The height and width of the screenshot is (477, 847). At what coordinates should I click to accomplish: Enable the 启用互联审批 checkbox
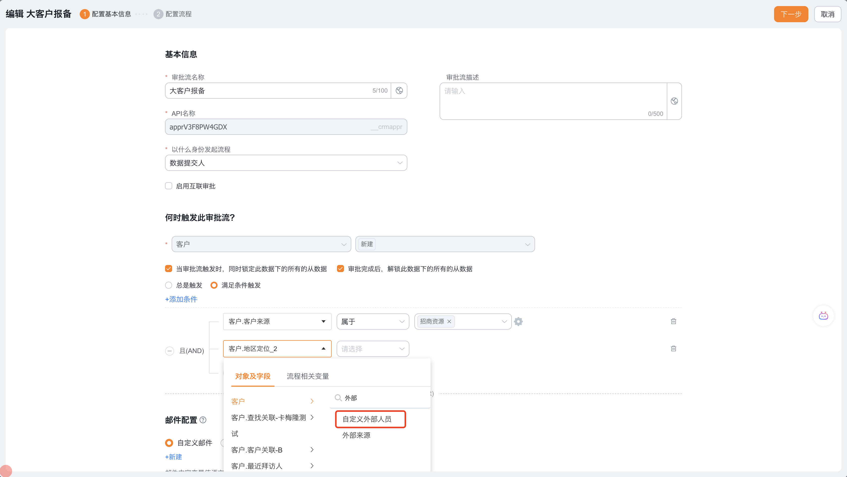(169, 186)
